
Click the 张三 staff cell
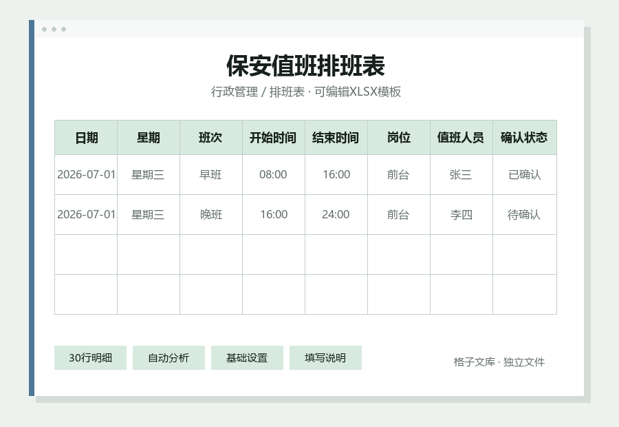pos(461,174)
